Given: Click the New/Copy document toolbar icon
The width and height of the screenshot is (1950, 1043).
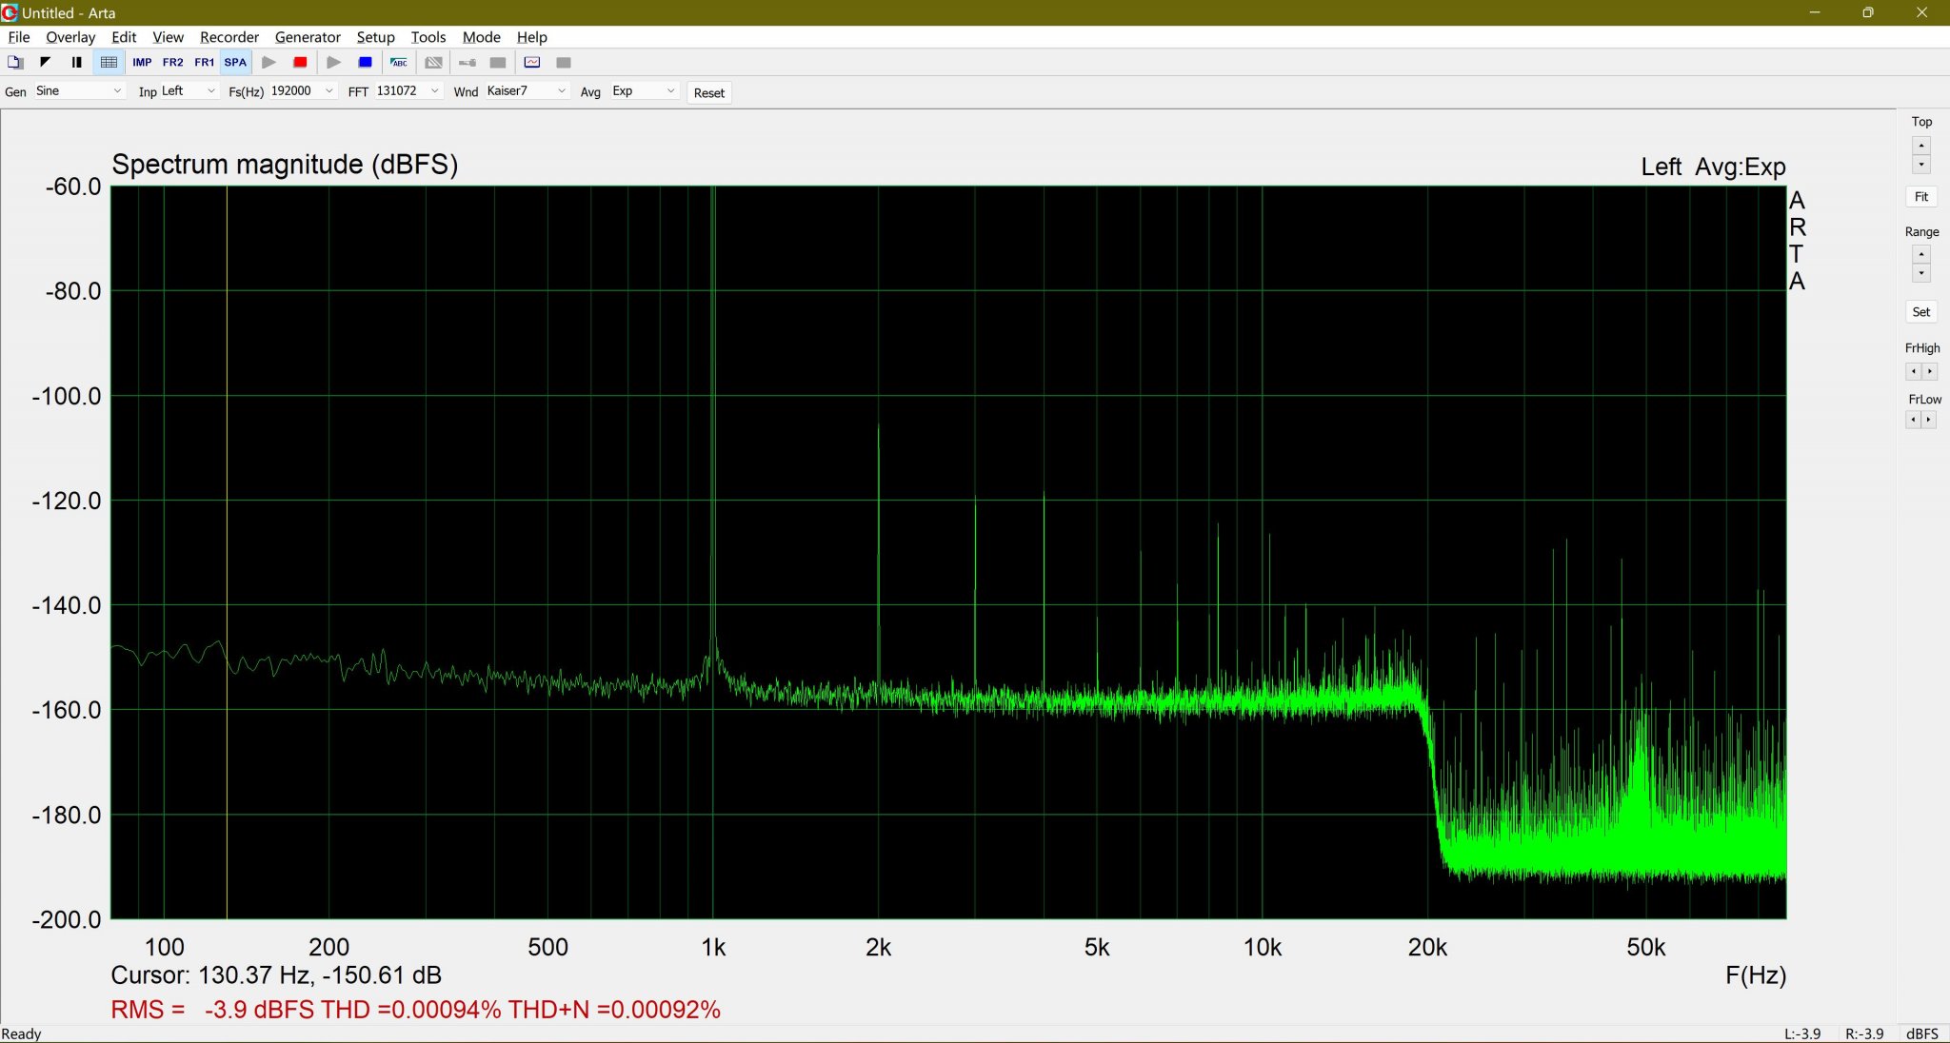Looking at the screenshot, I should tap(15, 63).
